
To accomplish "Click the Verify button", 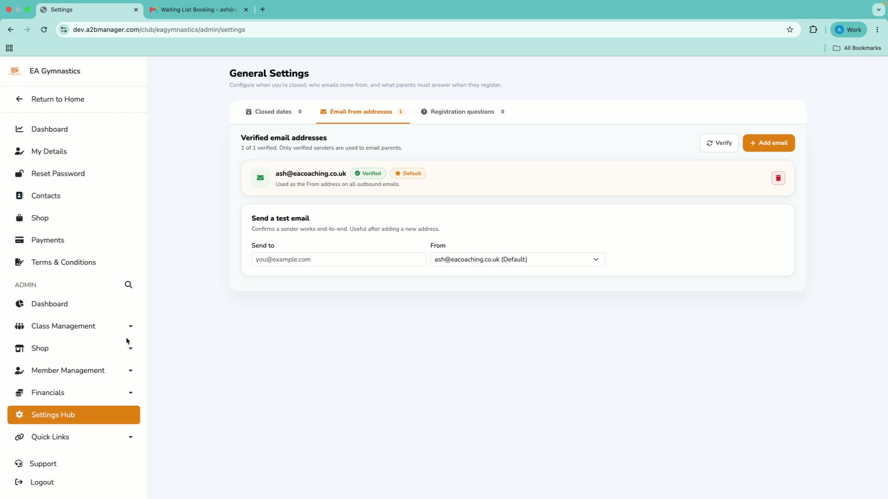I will [719, 143].
